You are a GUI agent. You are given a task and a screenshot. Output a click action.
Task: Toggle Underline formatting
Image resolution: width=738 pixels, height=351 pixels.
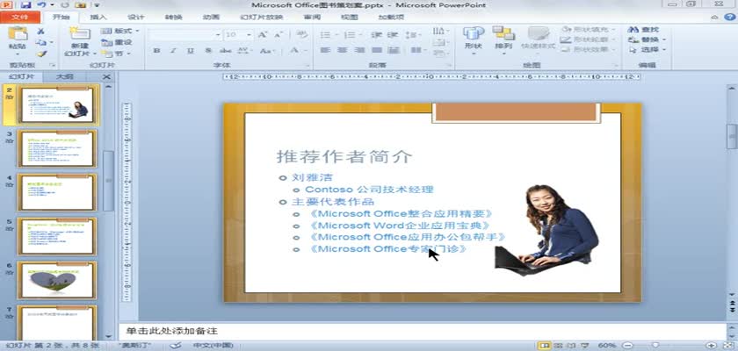pos(190,50)
